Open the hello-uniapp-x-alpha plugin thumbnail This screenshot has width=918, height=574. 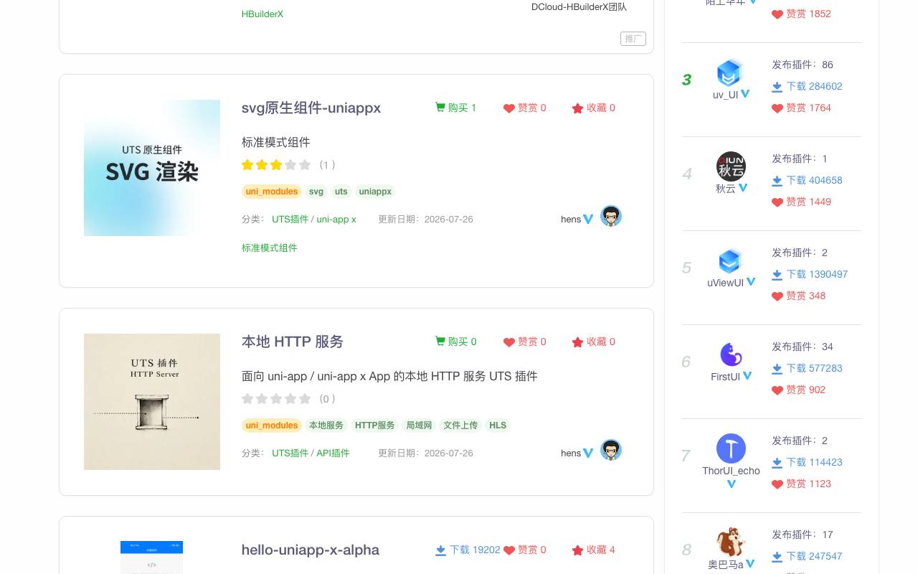click(x=152, y=557)
